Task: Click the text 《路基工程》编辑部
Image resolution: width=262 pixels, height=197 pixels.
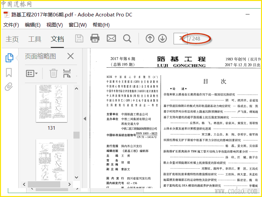Action: click(x=135, y=151)
